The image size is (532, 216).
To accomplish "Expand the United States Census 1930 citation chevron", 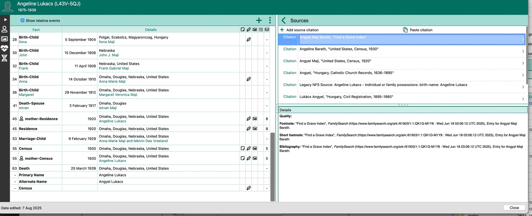I will [x=523, y=51].
